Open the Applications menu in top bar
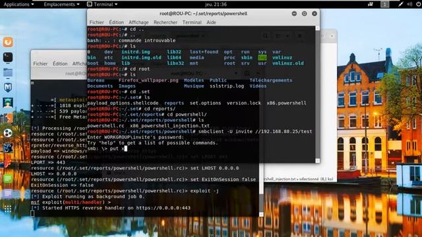Screen dimensions: 422x237 (x=18, y=5)
